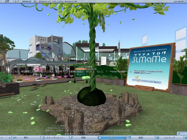Open the 地図 map icon

click(x=129, y=138)
